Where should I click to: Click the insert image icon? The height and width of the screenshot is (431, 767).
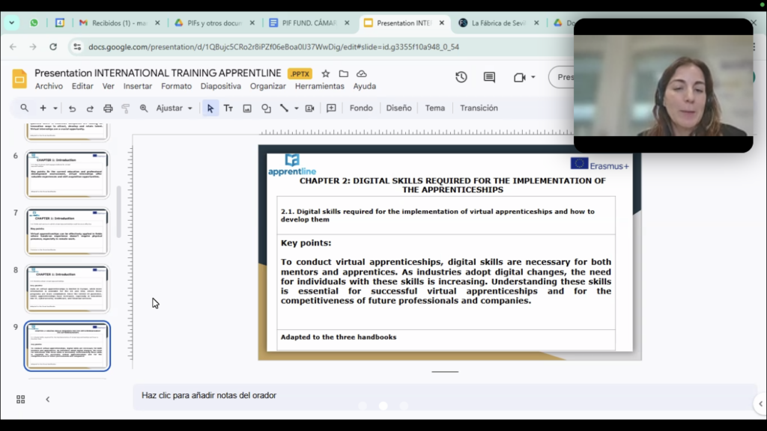click(247, 108)
